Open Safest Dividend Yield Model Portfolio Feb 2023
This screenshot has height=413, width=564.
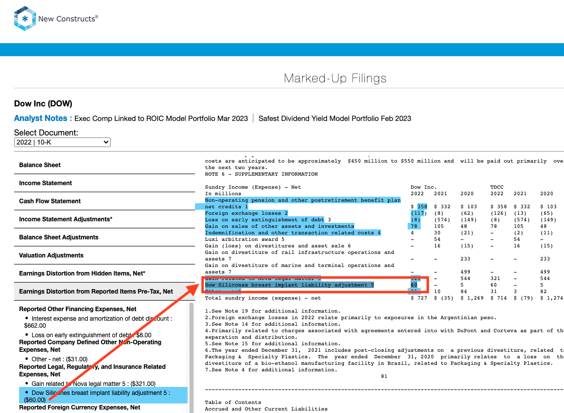click(x=335, y=118)
